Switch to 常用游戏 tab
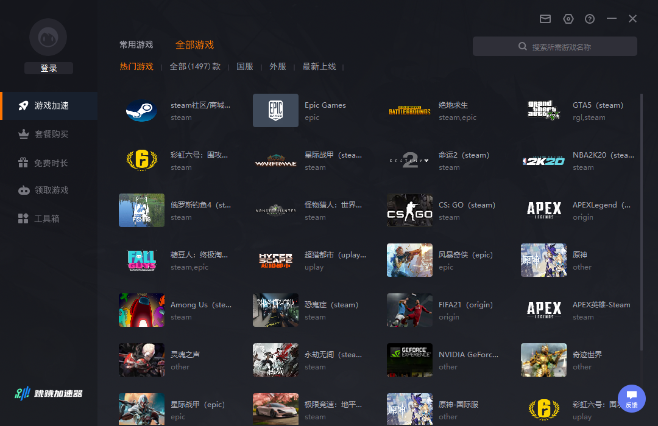This screenshot has height=426, width=658. pyautogui.click(x=136, y=45)
